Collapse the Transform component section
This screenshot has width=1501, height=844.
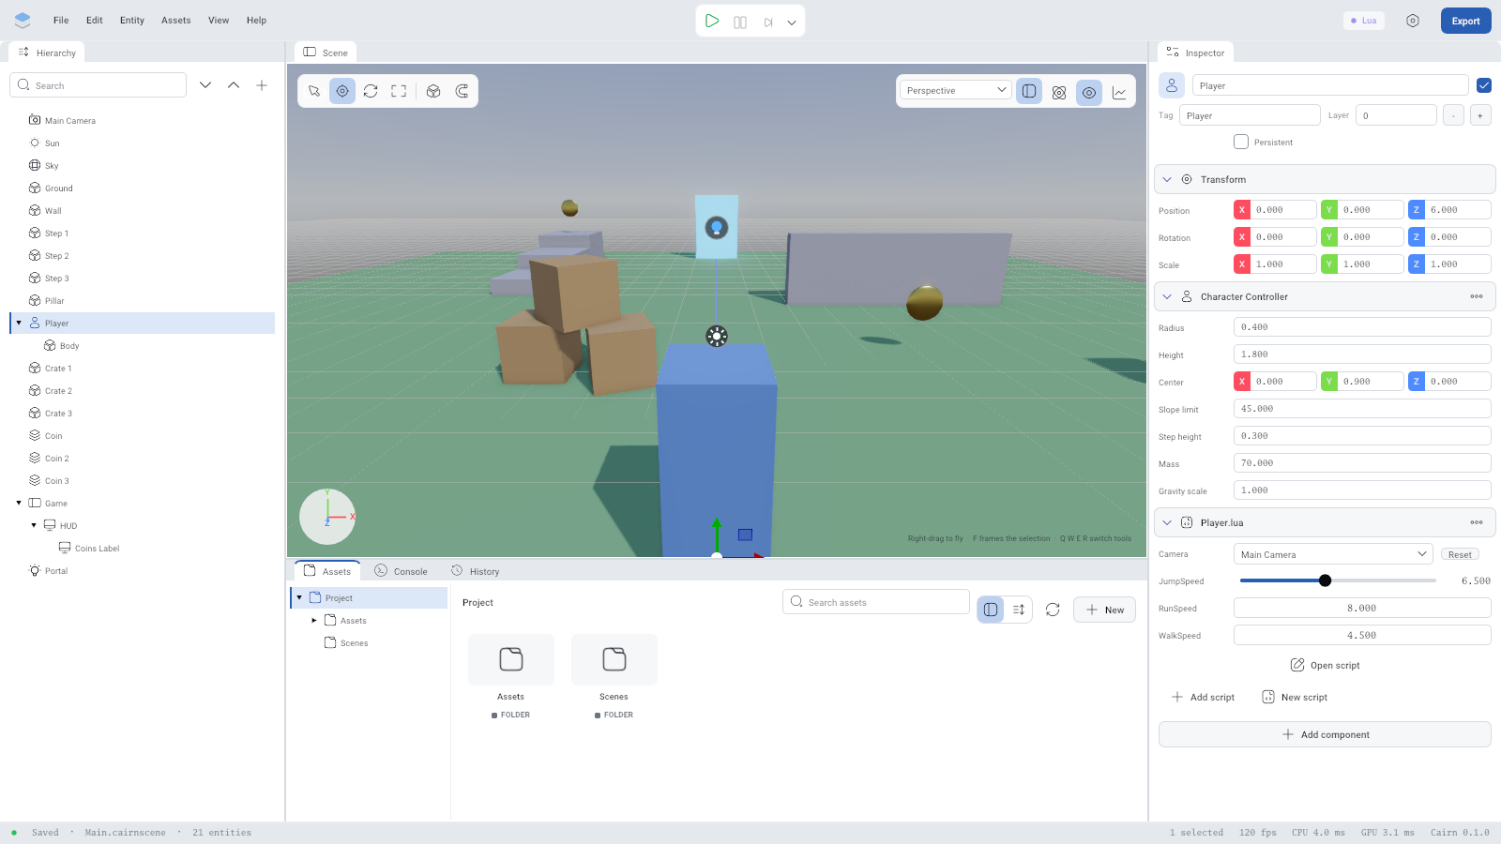pyautogui.click(x=1167, y=179)
